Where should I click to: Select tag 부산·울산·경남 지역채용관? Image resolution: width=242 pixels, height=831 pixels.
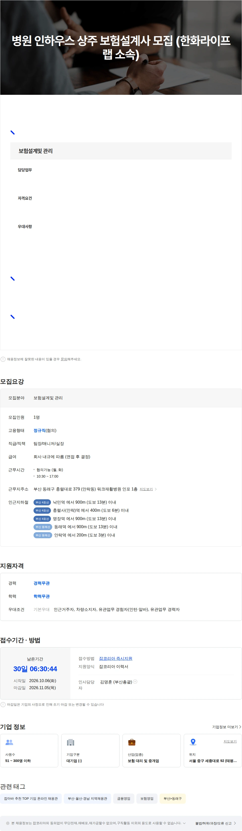(x=87, y=798)
